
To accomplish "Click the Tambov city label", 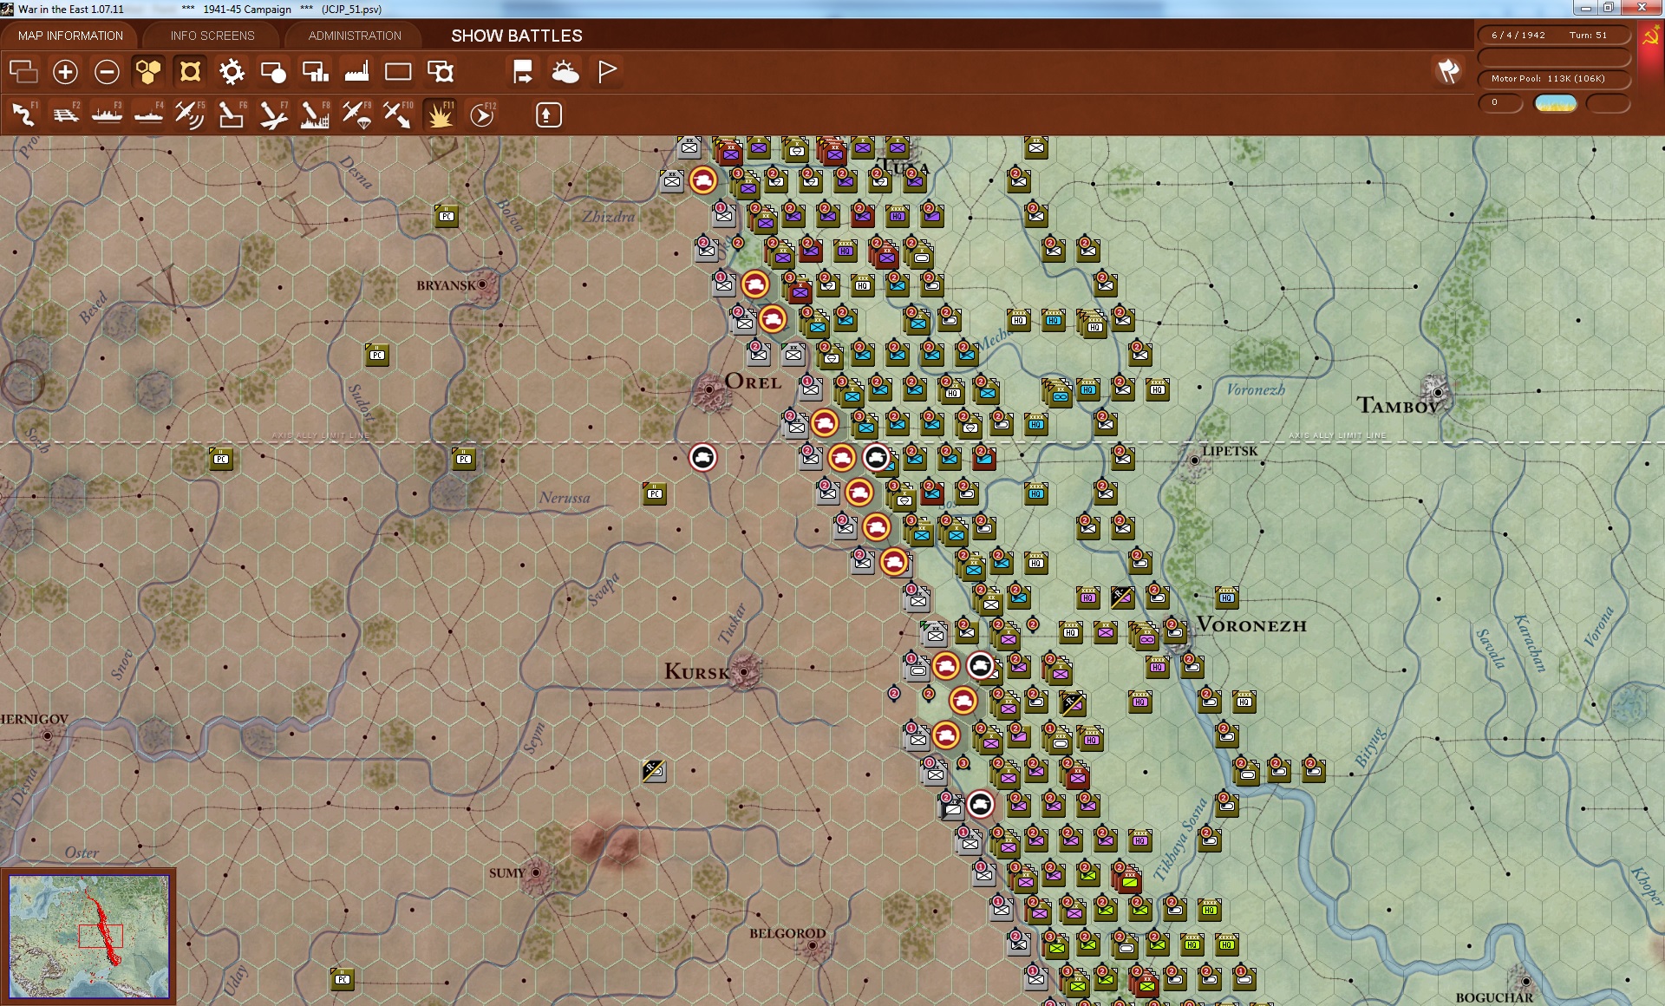I will (1397, 406).
